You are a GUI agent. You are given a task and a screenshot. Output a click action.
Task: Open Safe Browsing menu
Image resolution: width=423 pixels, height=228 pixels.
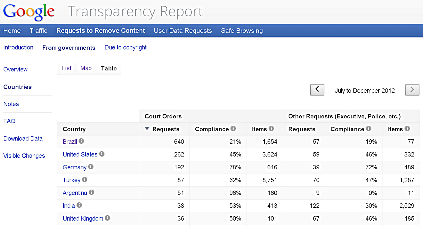click(x=242, y=31)
